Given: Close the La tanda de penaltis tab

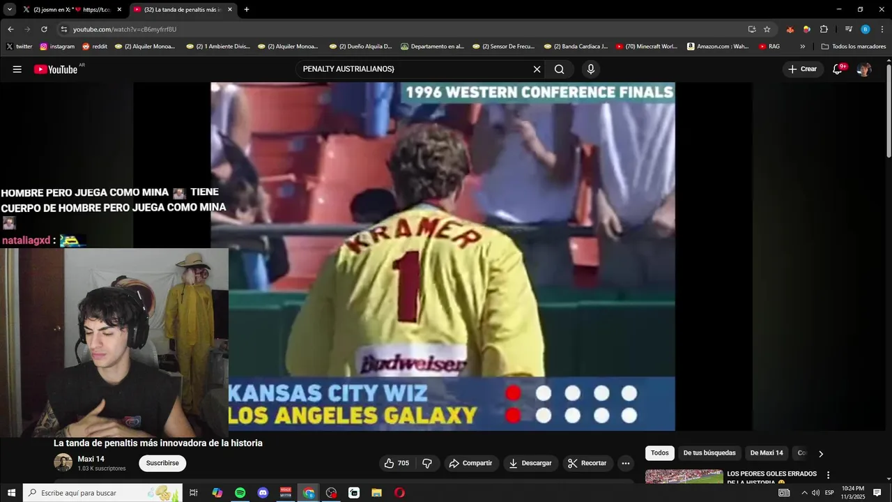Looking at the screenshot, I should 230,10.
